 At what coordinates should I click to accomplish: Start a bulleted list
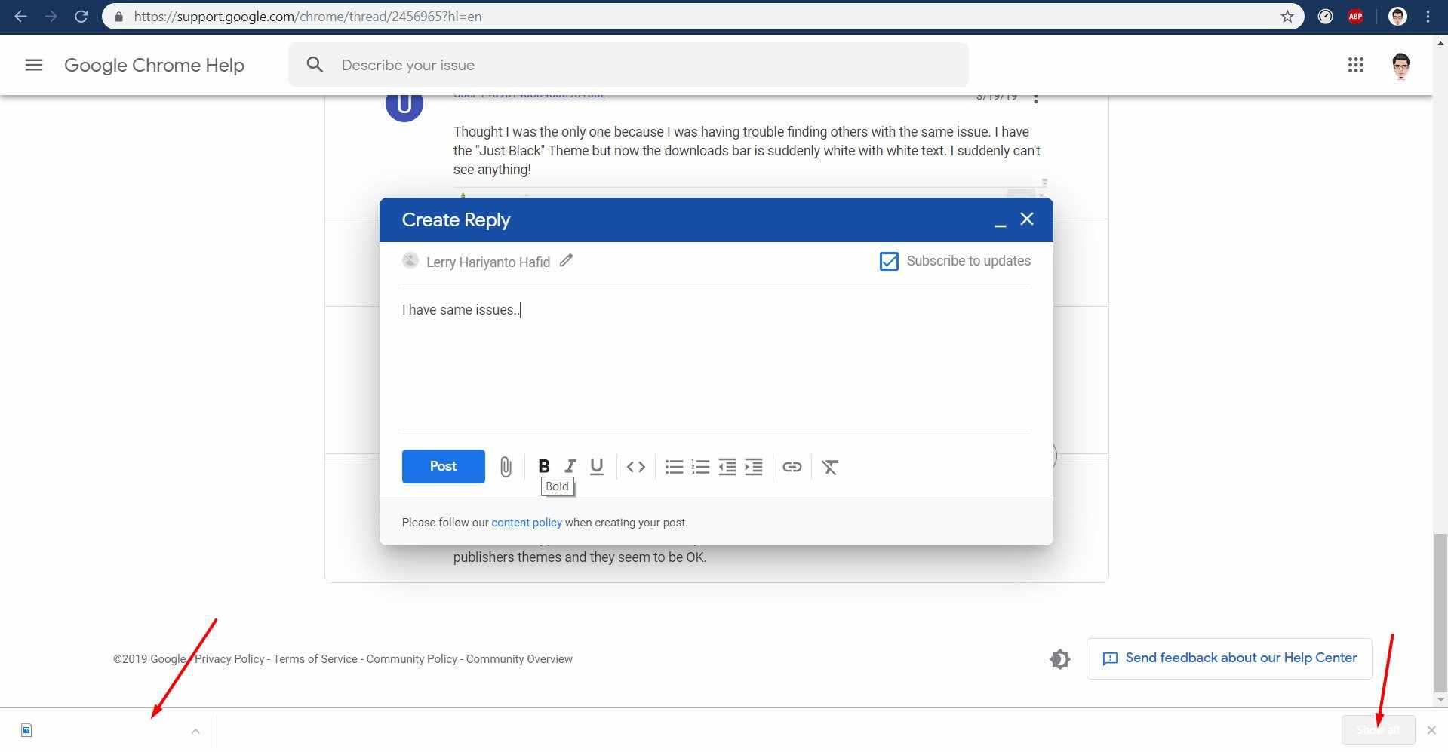pyautogui.click(x=674, y=467)
